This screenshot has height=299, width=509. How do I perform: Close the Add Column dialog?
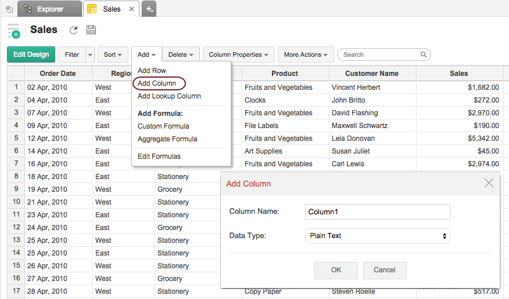click(489, 183)
